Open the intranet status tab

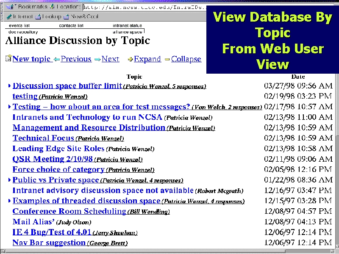click(128, 25)
